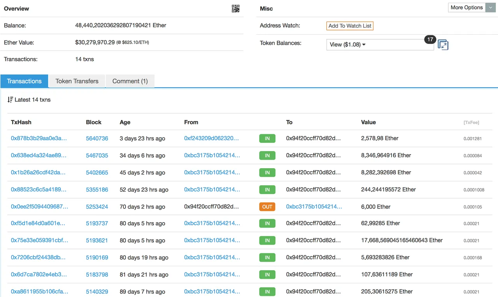Open transaction hash 0xf5d1e84d0a601e...
The width and height of the screenshot is (498, 297).
pyautogui.click(x=38, y=223)
